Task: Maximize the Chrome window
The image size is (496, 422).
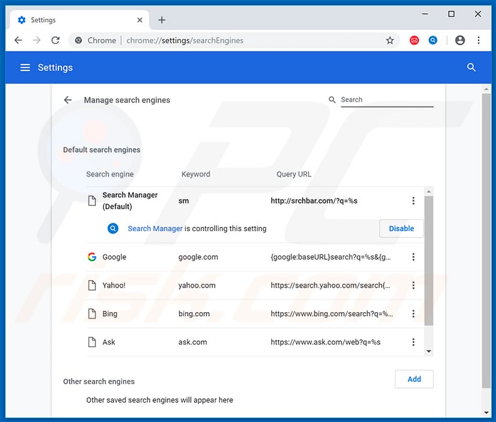Action: (451, 14)
